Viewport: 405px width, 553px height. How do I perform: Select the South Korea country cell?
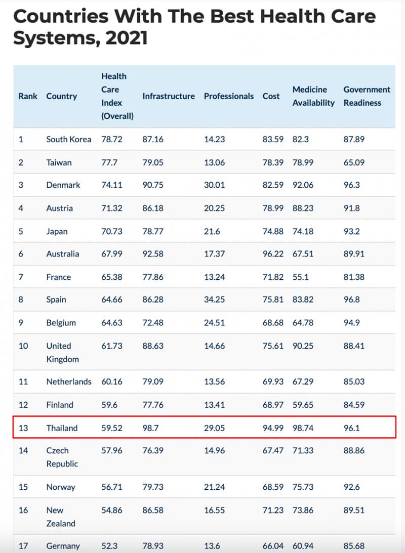click(x=69, y=139)
